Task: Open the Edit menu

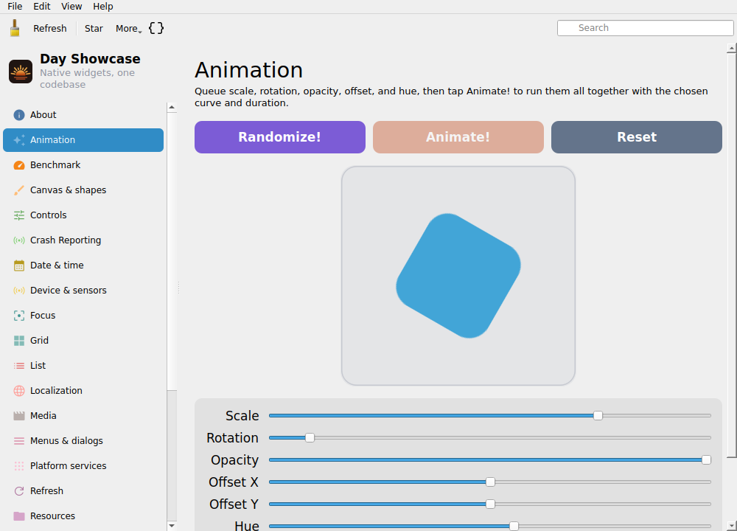Action: 42,7
